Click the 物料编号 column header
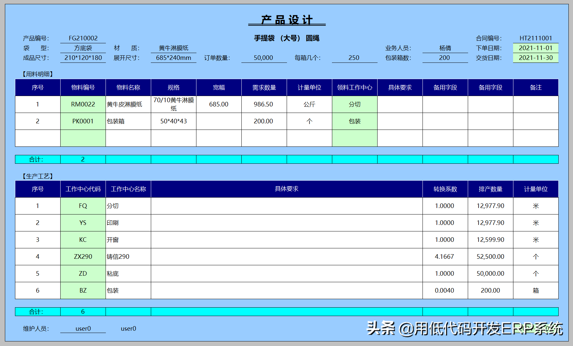This screenshot has height=346, width=573. click(83, 88)
